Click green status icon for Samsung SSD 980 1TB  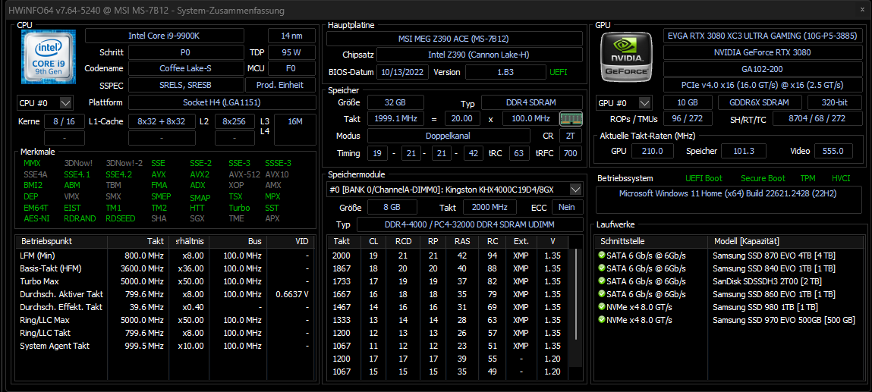point(601,306)
